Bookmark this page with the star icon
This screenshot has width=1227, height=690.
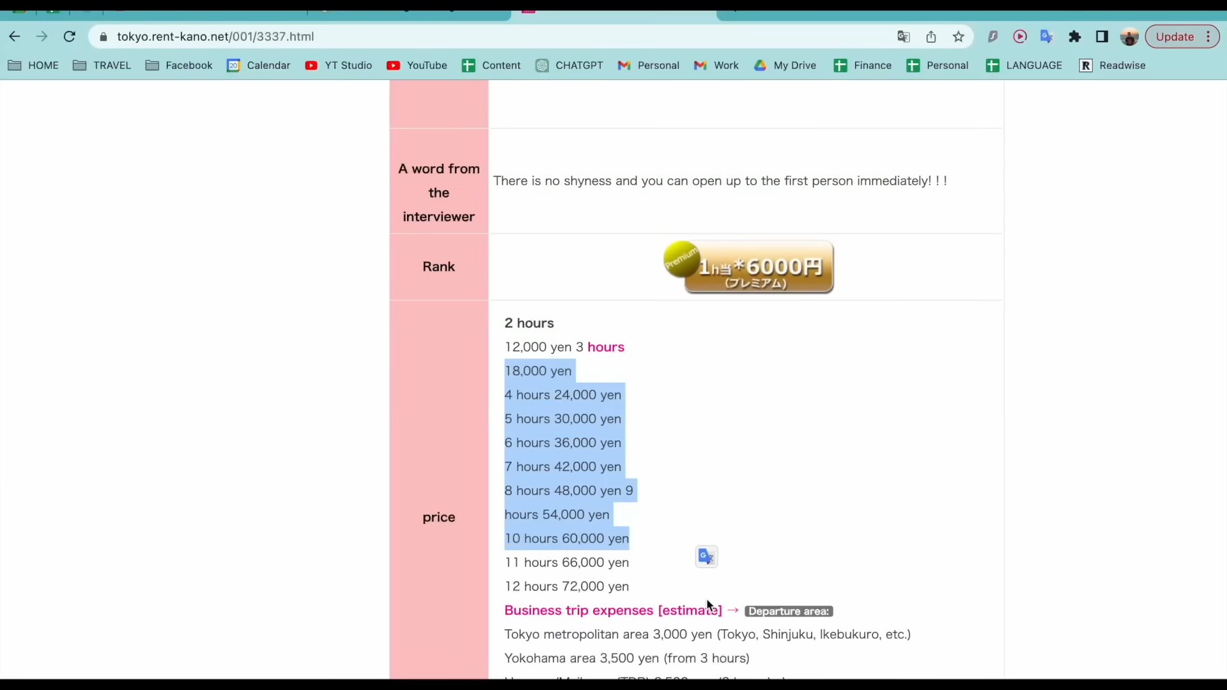(x=958, y=36)
